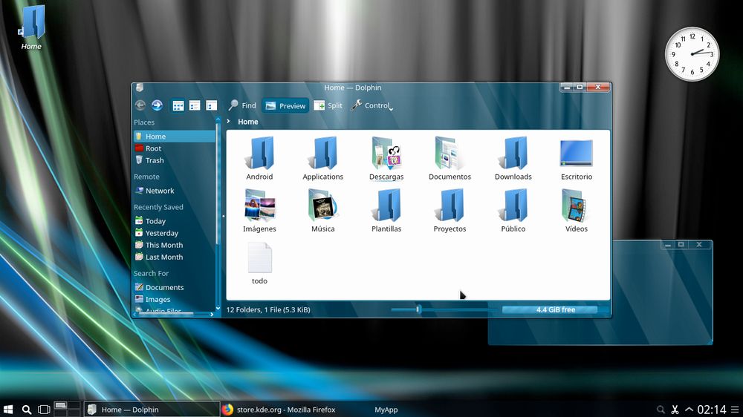Open the Home desktop folder icon
Screen dimensions: 743x417
pos(31,27)
